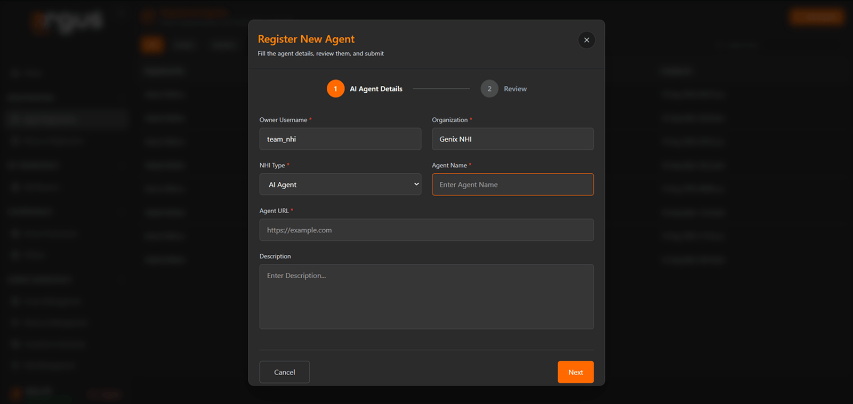The height and width of the screenshot is (404, 853).
Task: Open the NHI Type dropdown
Action: coord(340,184)
